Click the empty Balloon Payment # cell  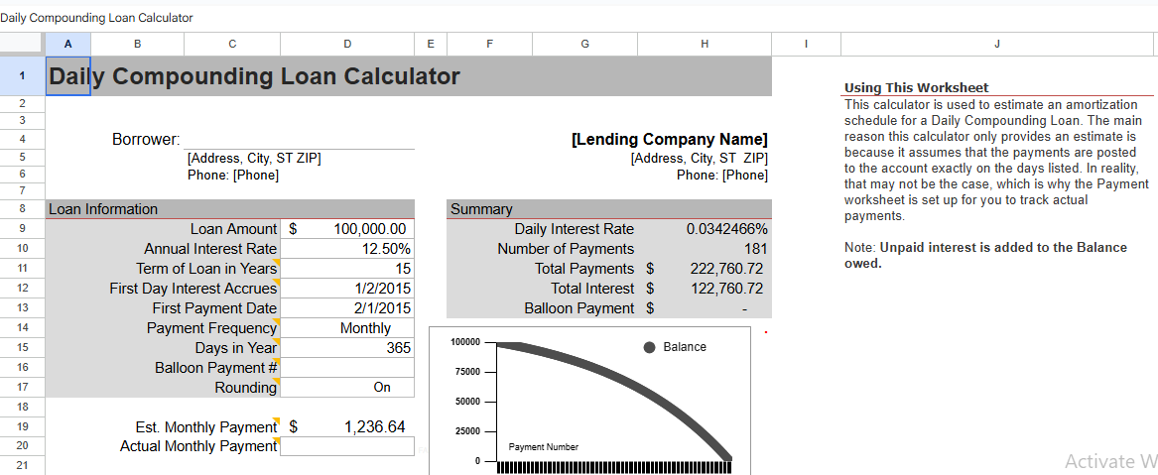click(x=347, y=367)
